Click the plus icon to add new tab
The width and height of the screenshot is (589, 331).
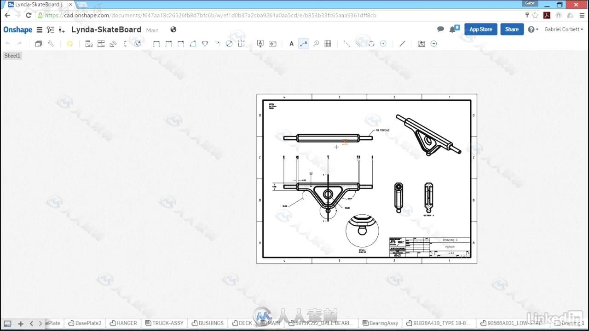click(21, 324)
